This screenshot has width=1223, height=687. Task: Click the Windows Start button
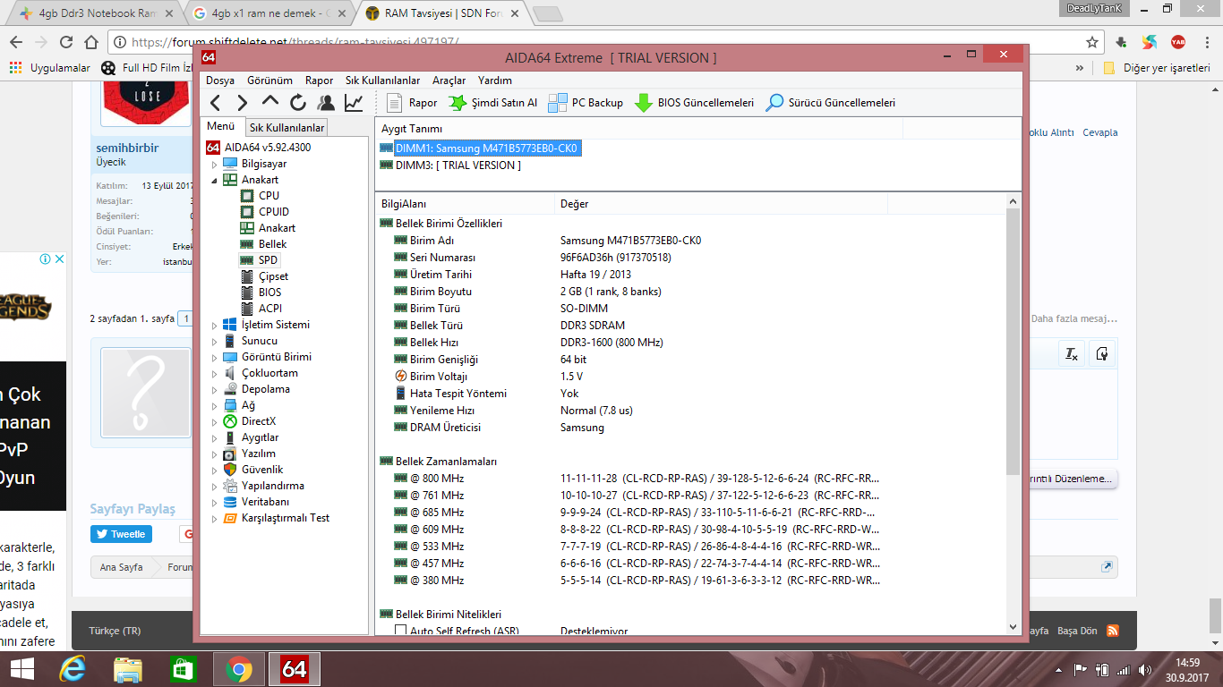(22, 669)
